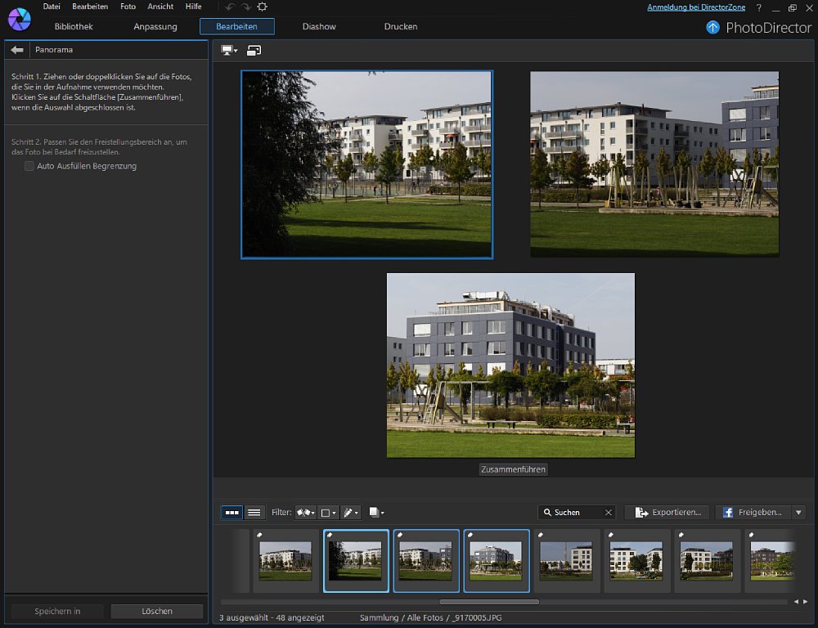
Task: Select first filmstrip thumbnail of white apartments
Action: 285,561
